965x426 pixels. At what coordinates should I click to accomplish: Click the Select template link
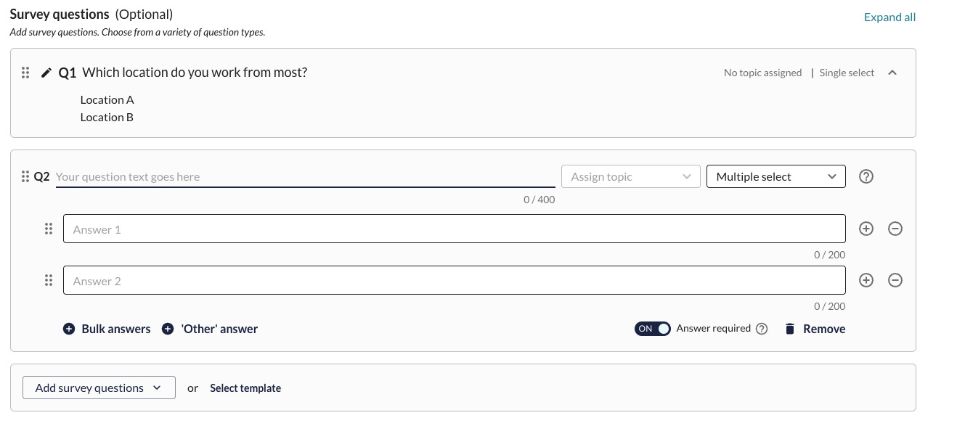pyautogui.click(x=245, y=388)
